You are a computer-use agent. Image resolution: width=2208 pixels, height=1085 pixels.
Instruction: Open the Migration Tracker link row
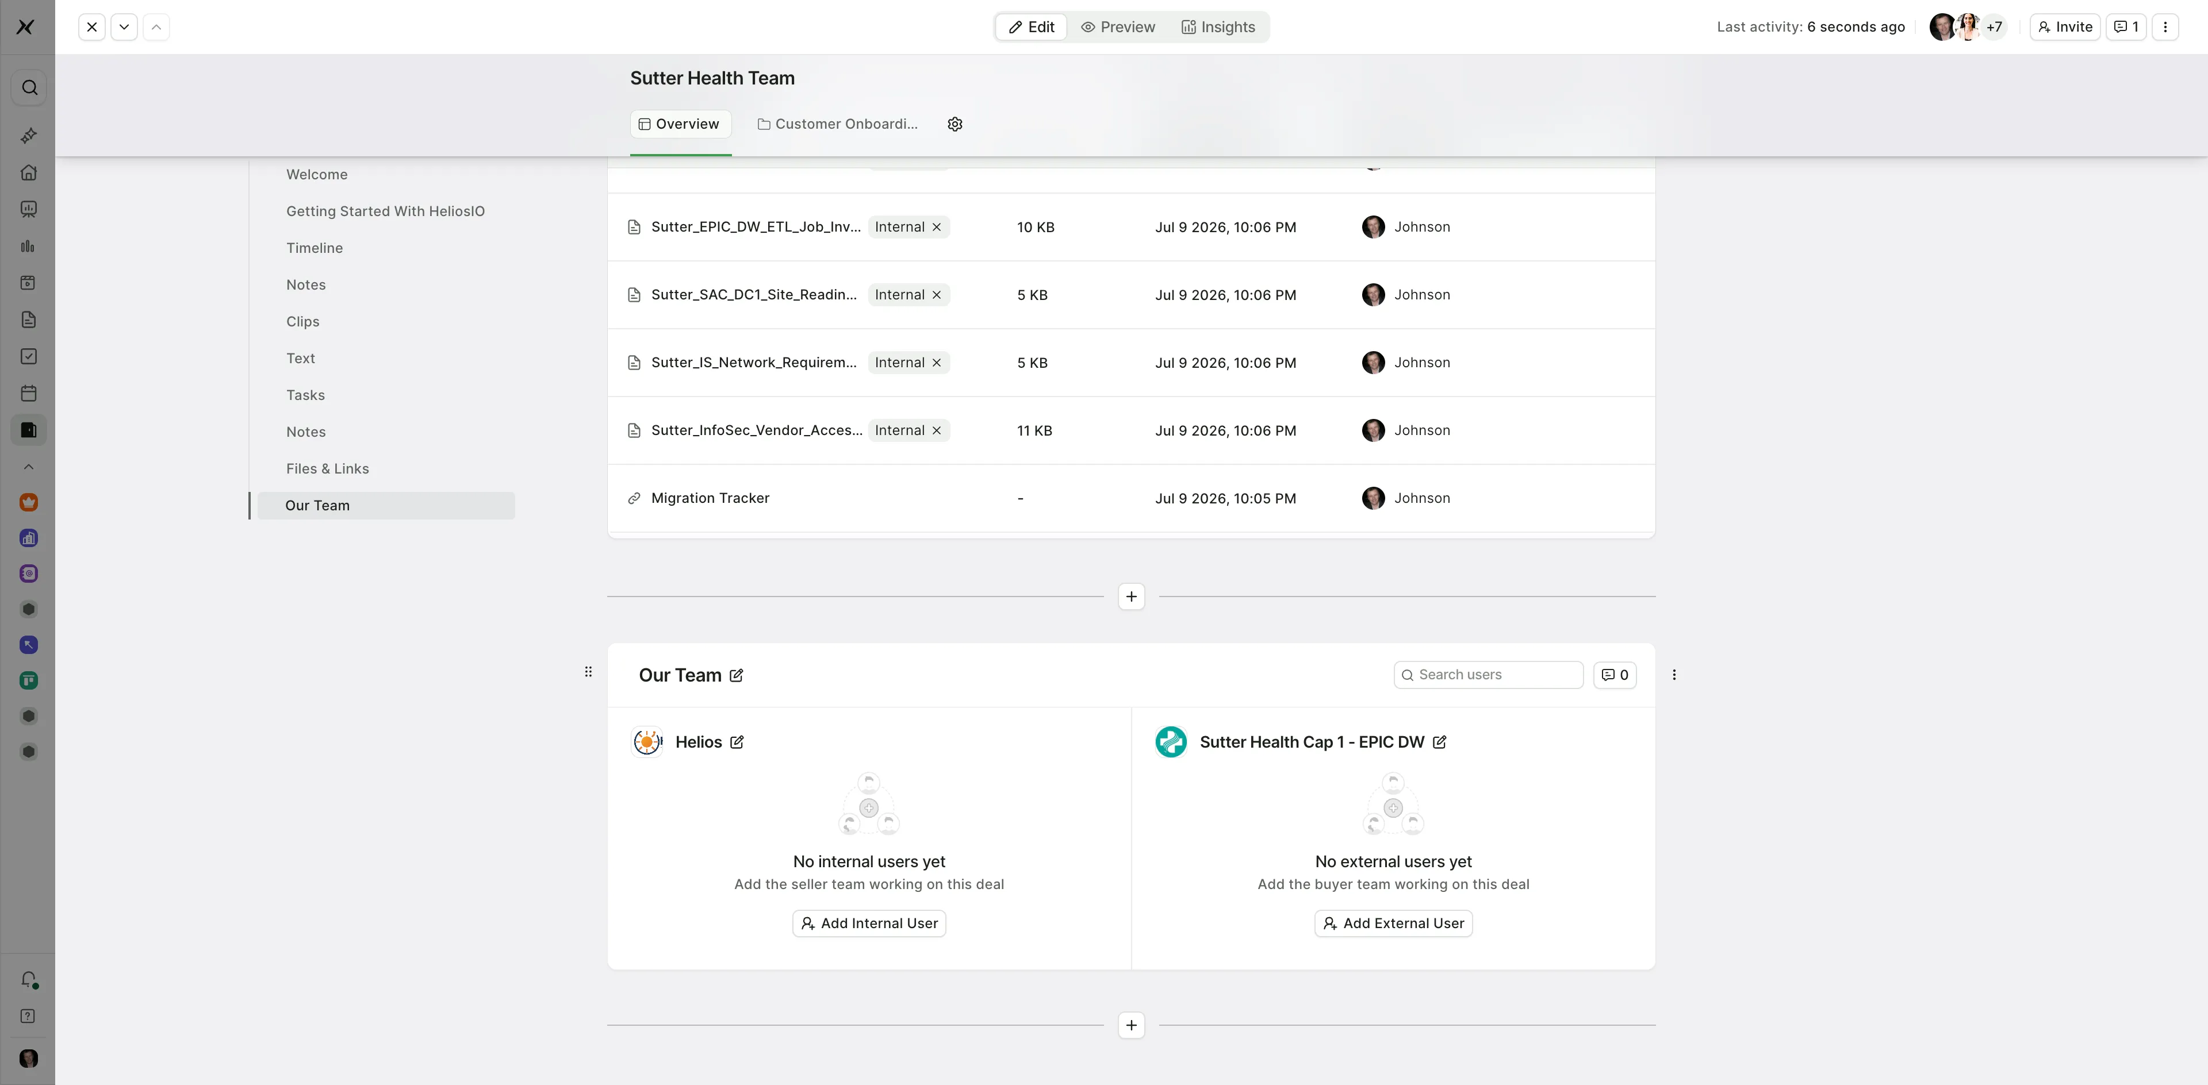point(1132,498)
